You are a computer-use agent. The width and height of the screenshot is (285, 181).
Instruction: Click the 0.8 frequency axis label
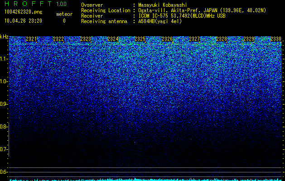4,127
